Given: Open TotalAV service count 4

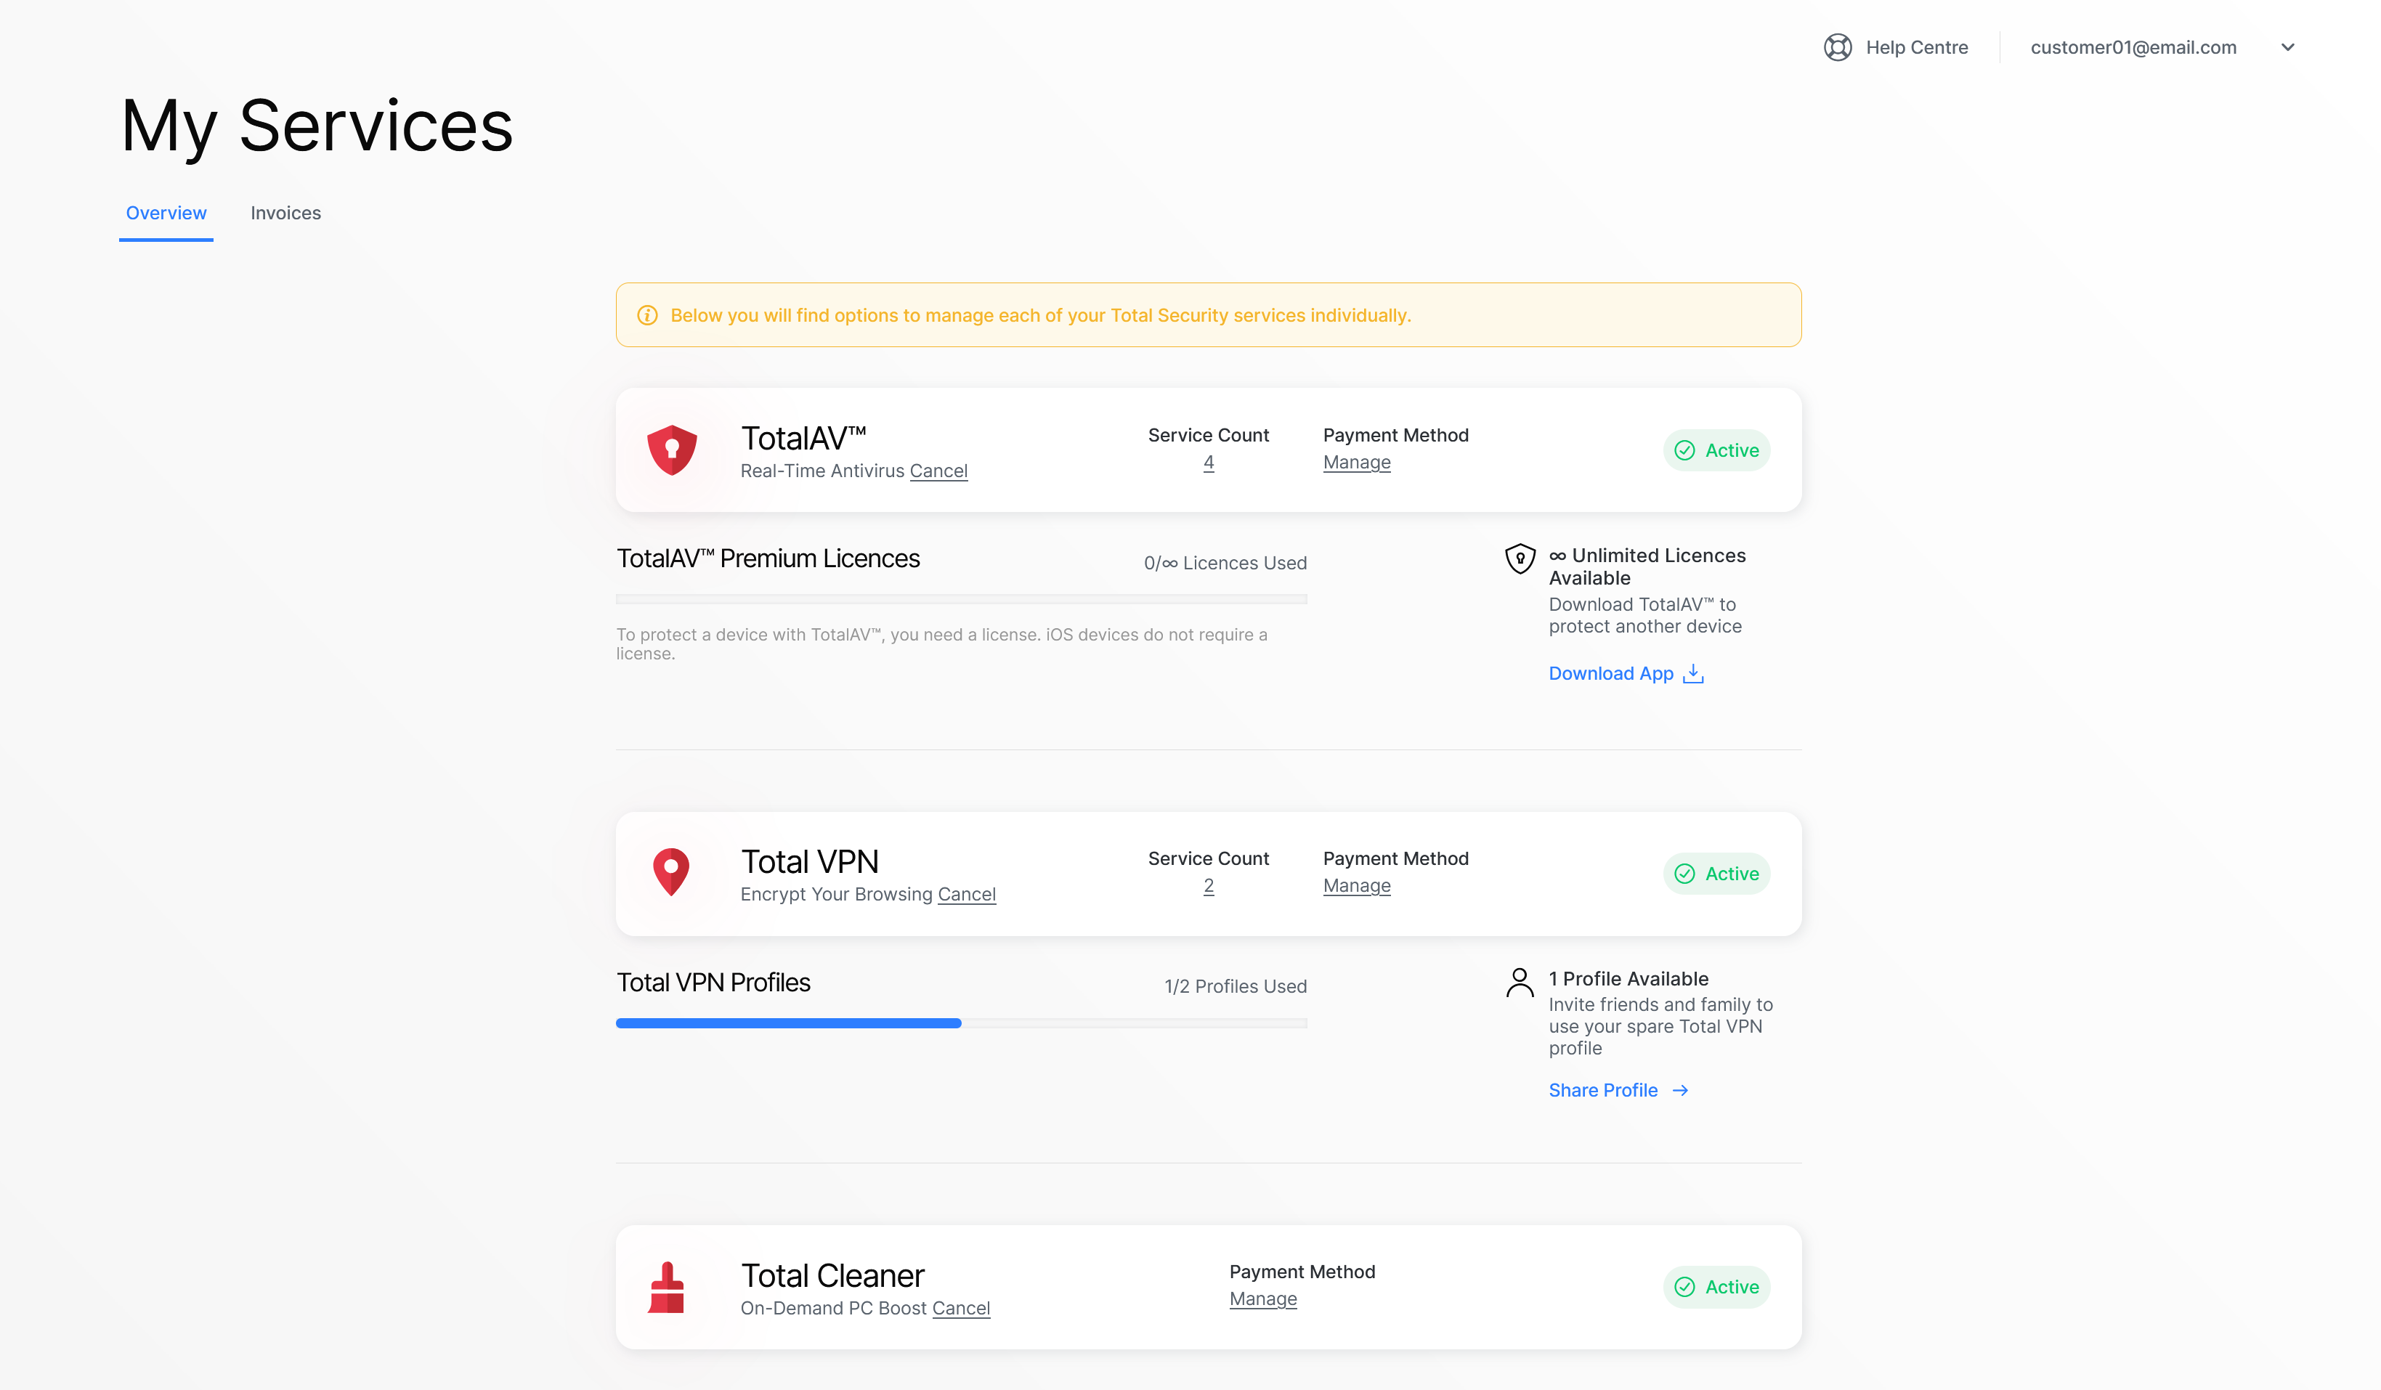Looking at the screenshot, I should coord(1209,462).
